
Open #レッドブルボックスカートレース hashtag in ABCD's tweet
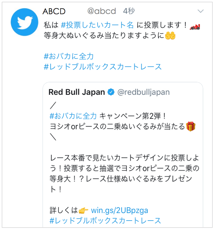pos(103,67)
